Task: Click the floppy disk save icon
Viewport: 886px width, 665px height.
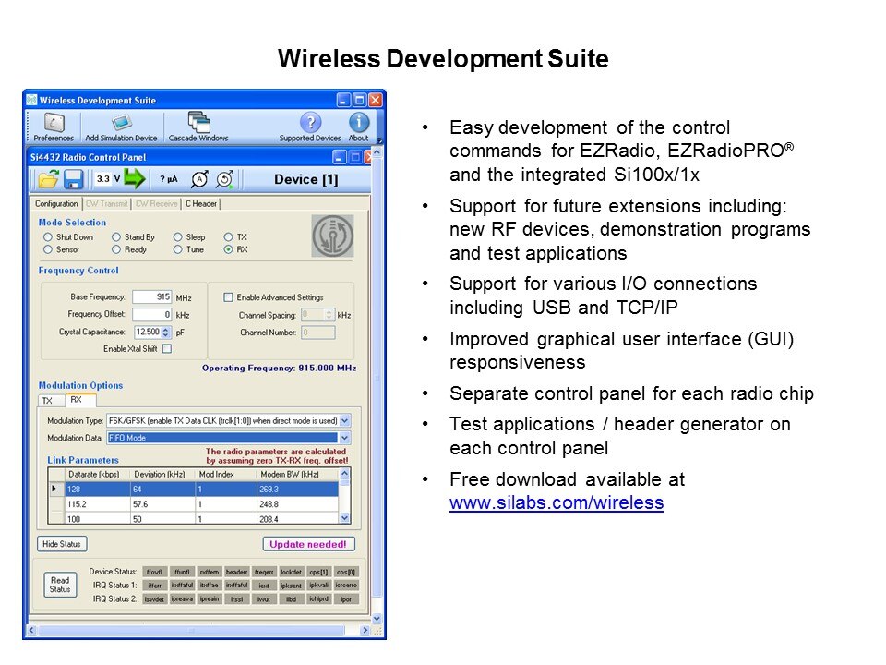Action: tap(75, 179)
